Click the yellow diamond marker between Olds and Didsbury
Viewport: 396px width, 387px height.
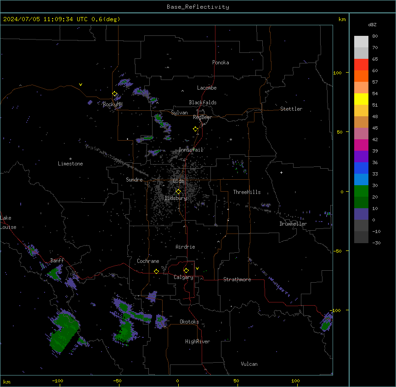click(x=178, y=192)
